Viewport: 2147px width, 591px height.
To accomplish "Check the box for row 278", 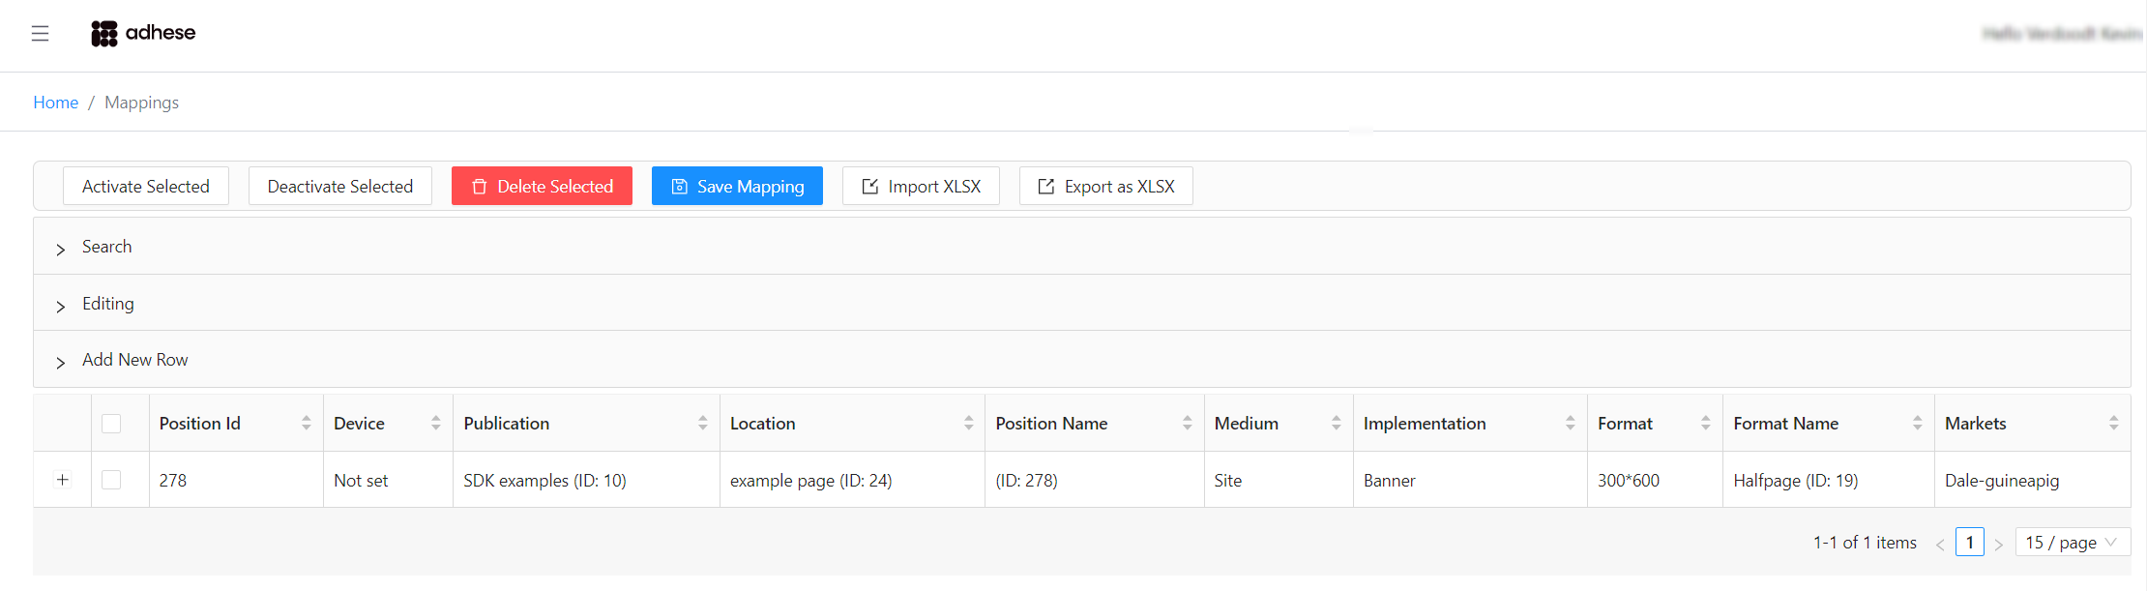I will coord(111,480).
